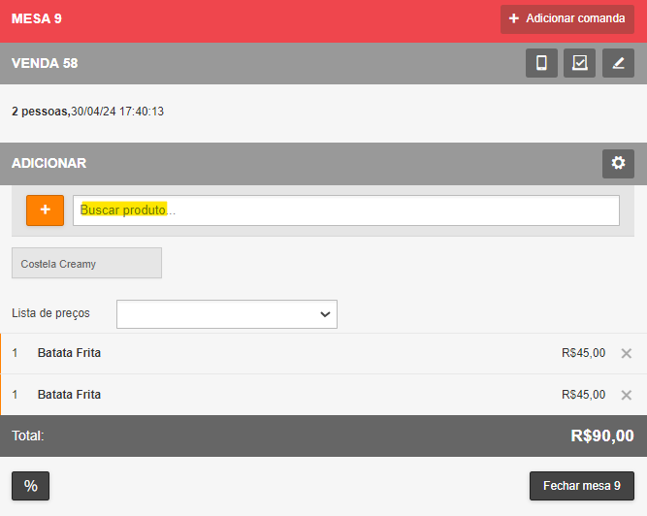Click the R$90,00 total amount
This screenshot has width=647, height=516.
pos(601,436)
